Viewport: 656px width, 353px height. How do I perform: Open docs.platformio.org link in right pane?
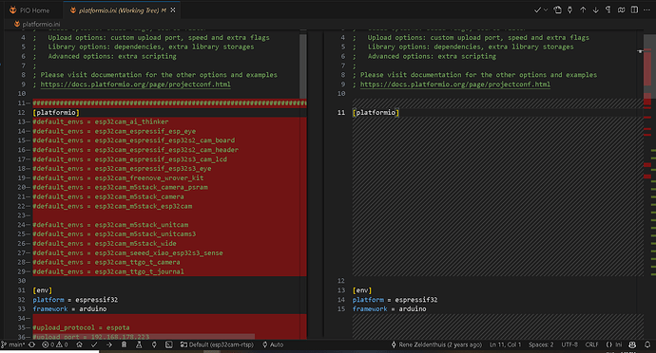(x=455, y=84)
